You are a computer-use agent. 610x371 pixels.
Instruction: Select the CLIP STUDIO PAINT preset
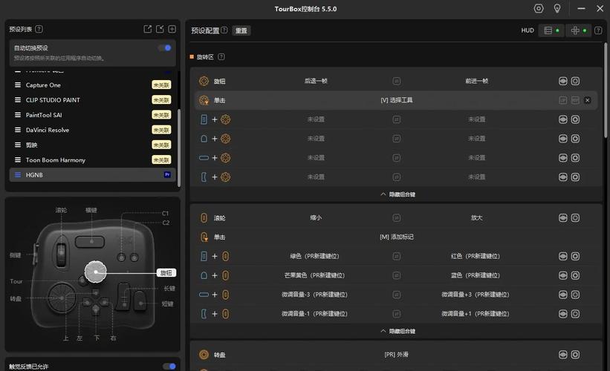click(93, 100)
